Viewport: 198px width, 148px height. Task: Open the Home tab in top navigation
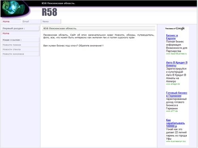point(11,21)
